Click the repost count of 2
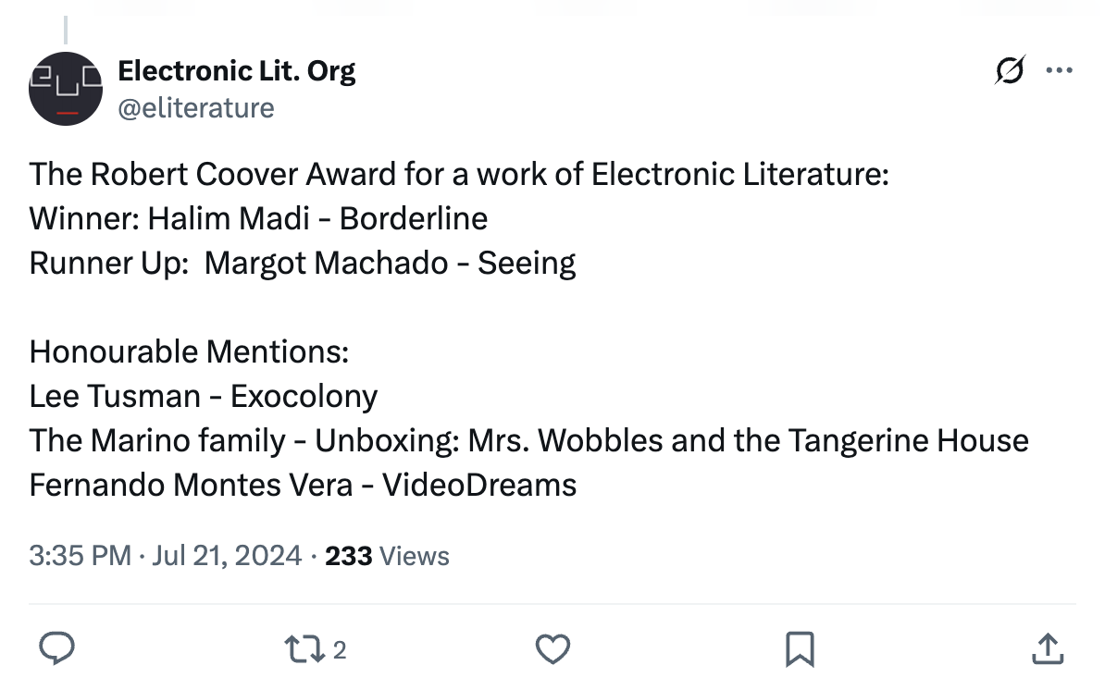 tap(339, 650)
